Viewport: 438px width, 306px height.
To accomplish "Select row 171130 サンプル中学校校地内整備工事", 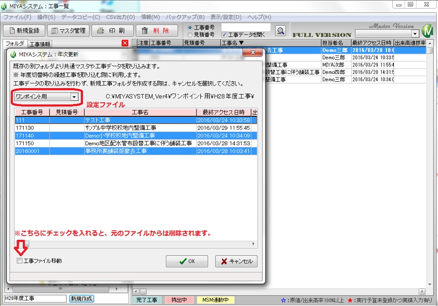I will point(136,128).
